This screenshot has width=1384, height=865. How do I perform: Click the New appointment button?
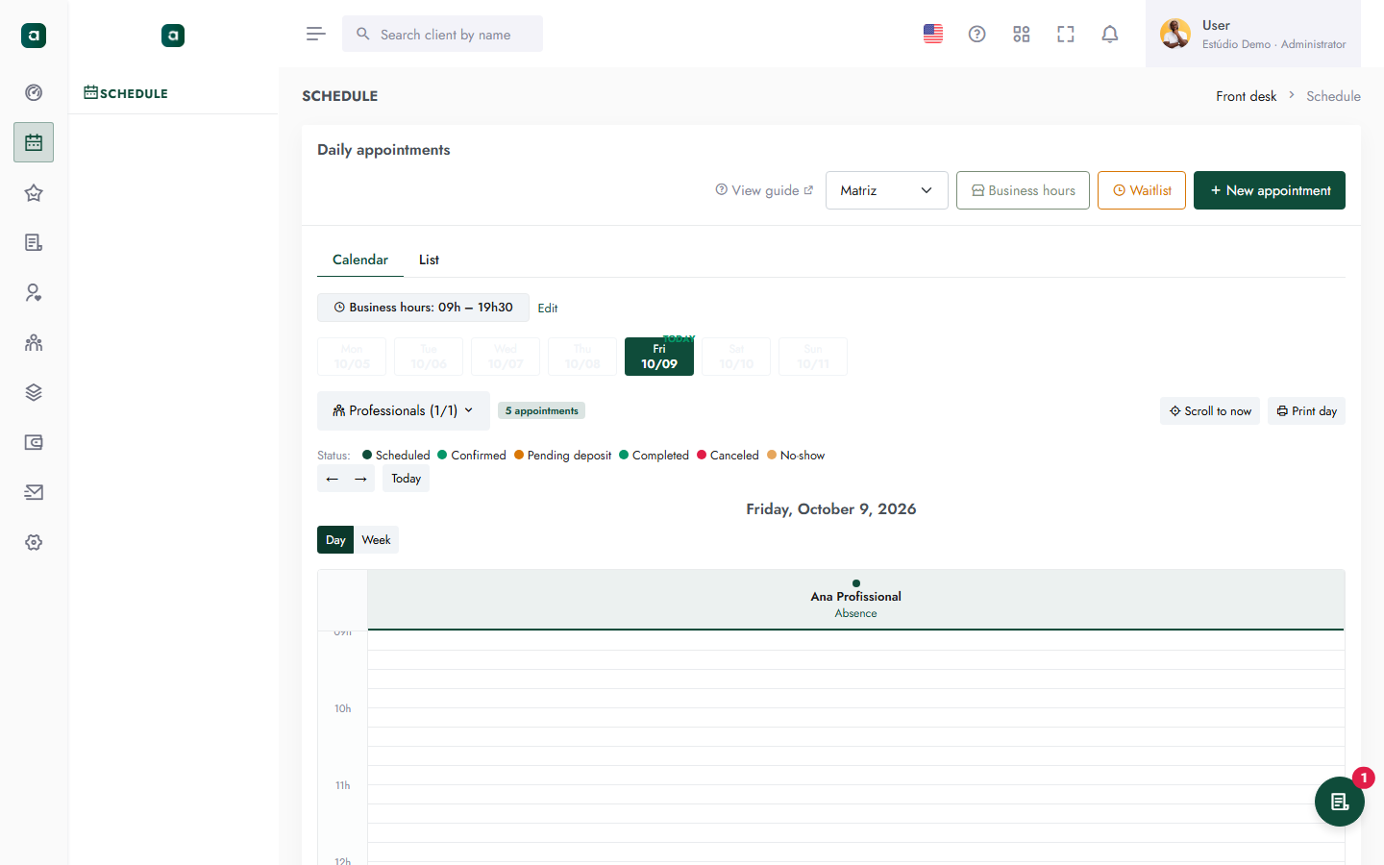point(1270,190)
